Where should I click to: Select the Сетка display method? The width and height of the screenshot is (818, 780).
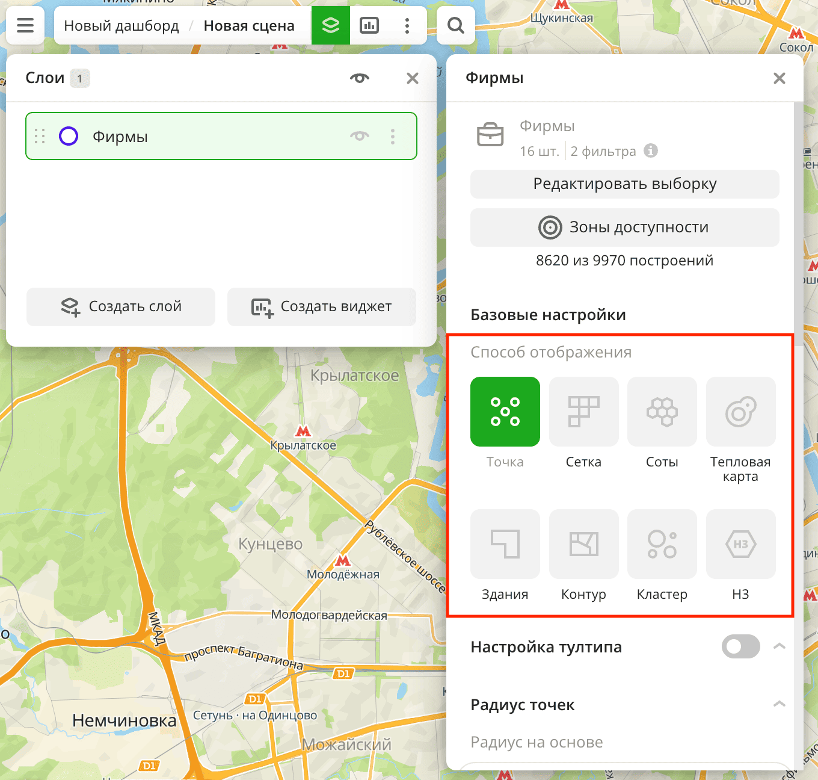tap(583, 412)
